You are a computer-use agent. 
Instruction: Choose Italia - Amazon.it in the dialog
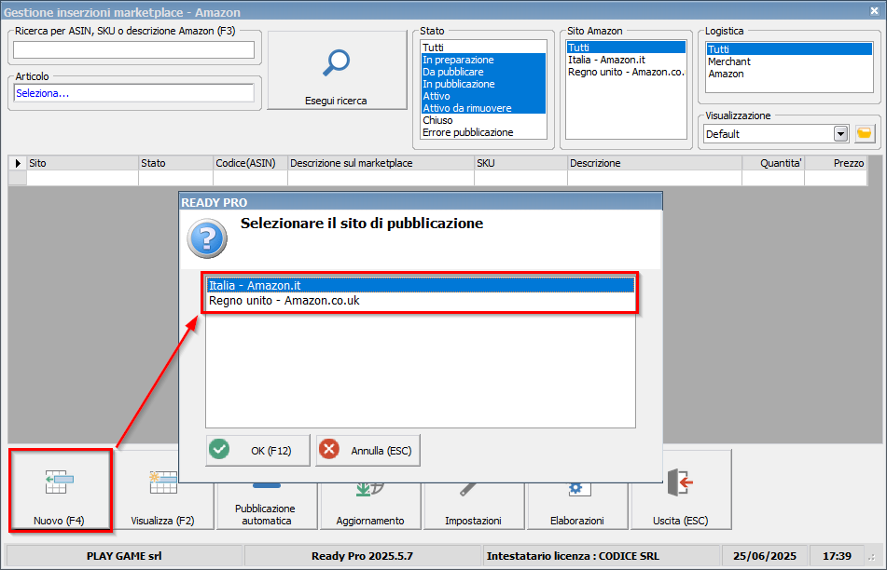pos(421,285)
